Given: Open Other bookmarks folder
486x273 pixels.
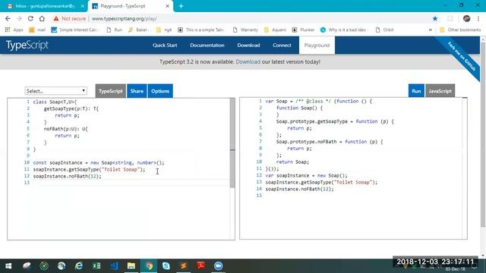Looking at the screenshot, I should point(460,30).
